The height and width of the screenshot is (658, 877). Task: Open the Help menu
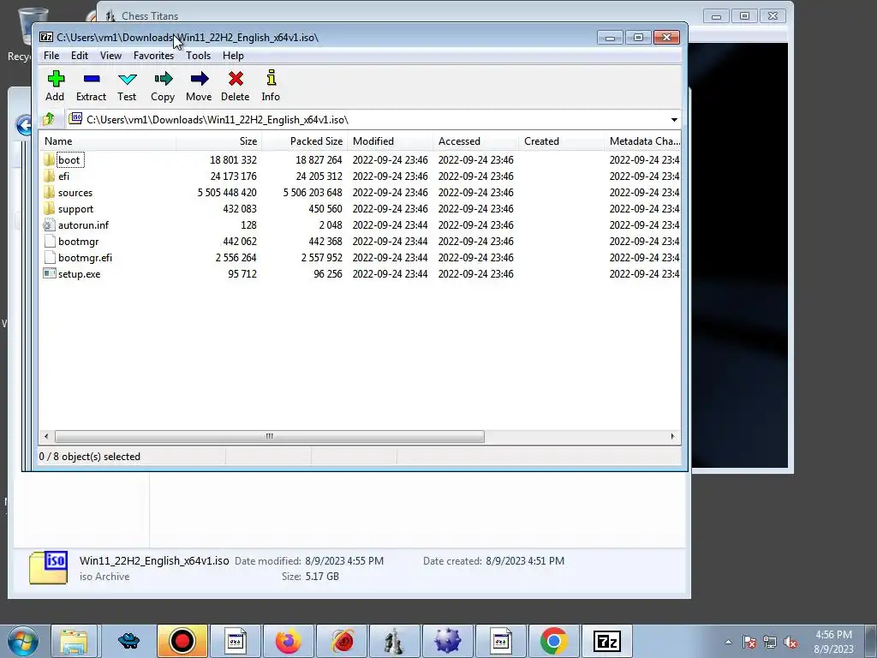pyautogui.click(x=233, y=56)
